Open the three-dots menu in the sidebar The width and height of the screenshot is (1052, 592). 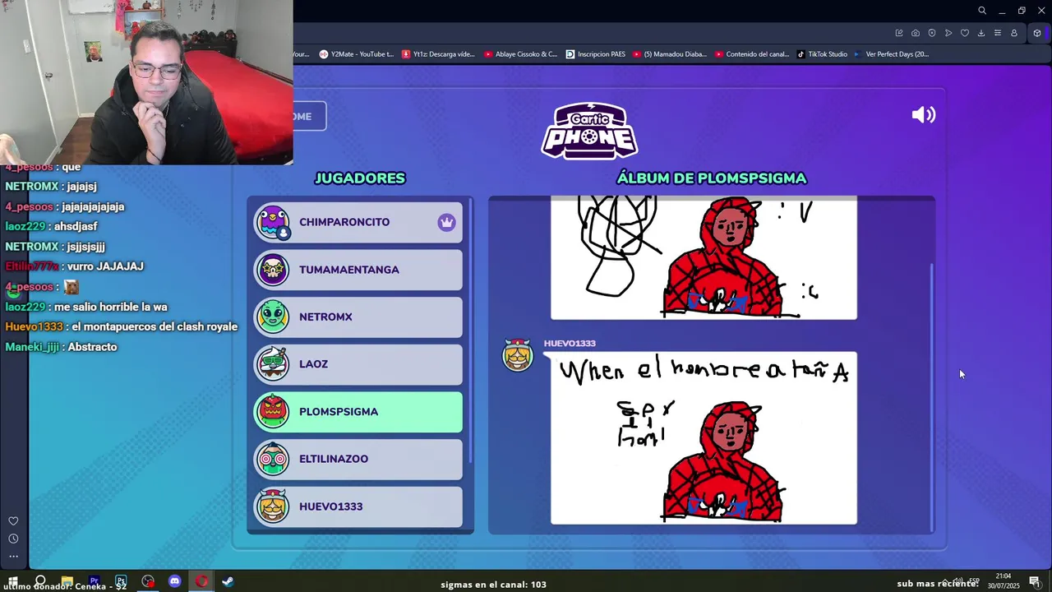click(x=13, y=557)
